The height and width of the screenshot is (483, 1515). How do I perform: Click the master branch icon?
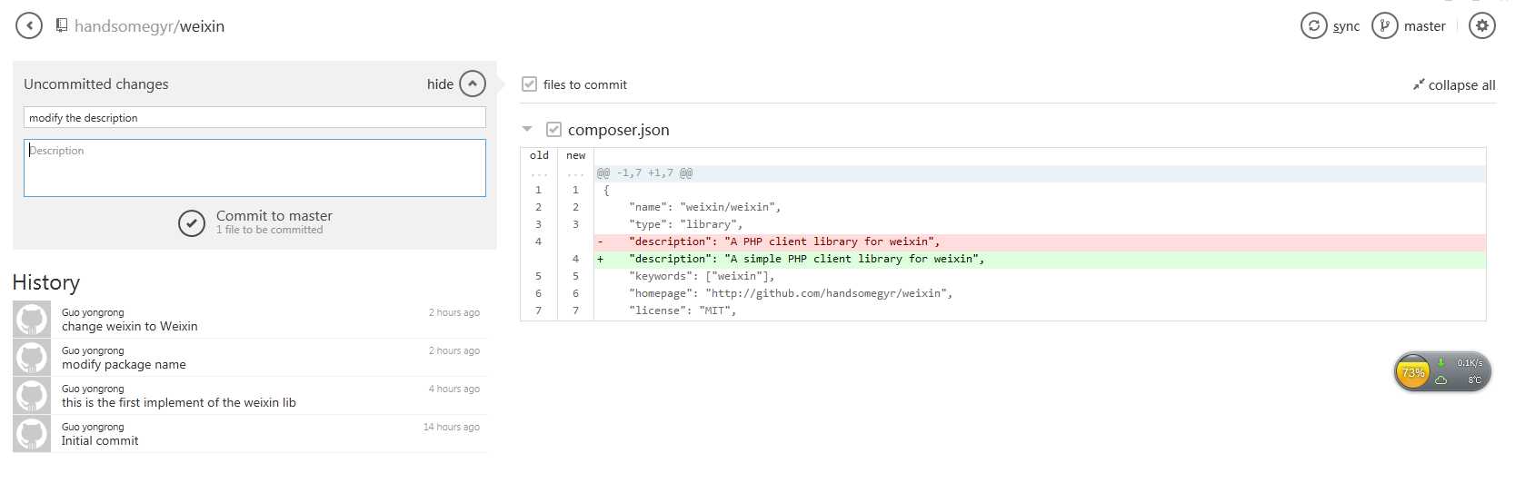click(1384, 25)
